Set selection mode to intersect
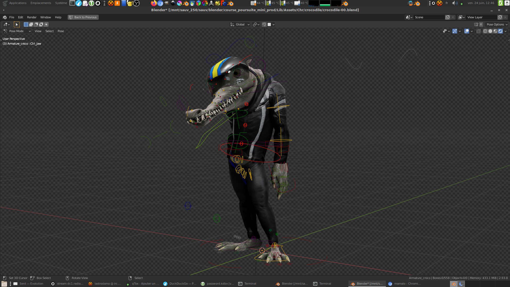 tap(46, 24)
